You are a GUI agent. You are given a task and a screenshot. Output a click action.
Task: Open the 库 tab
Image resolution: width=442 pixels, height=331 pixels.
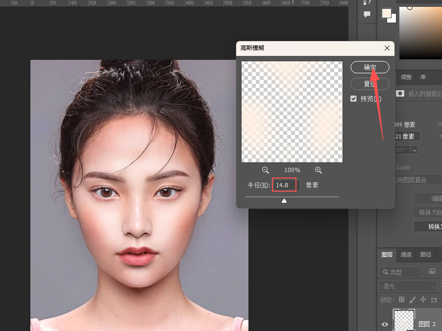[423, 77]
